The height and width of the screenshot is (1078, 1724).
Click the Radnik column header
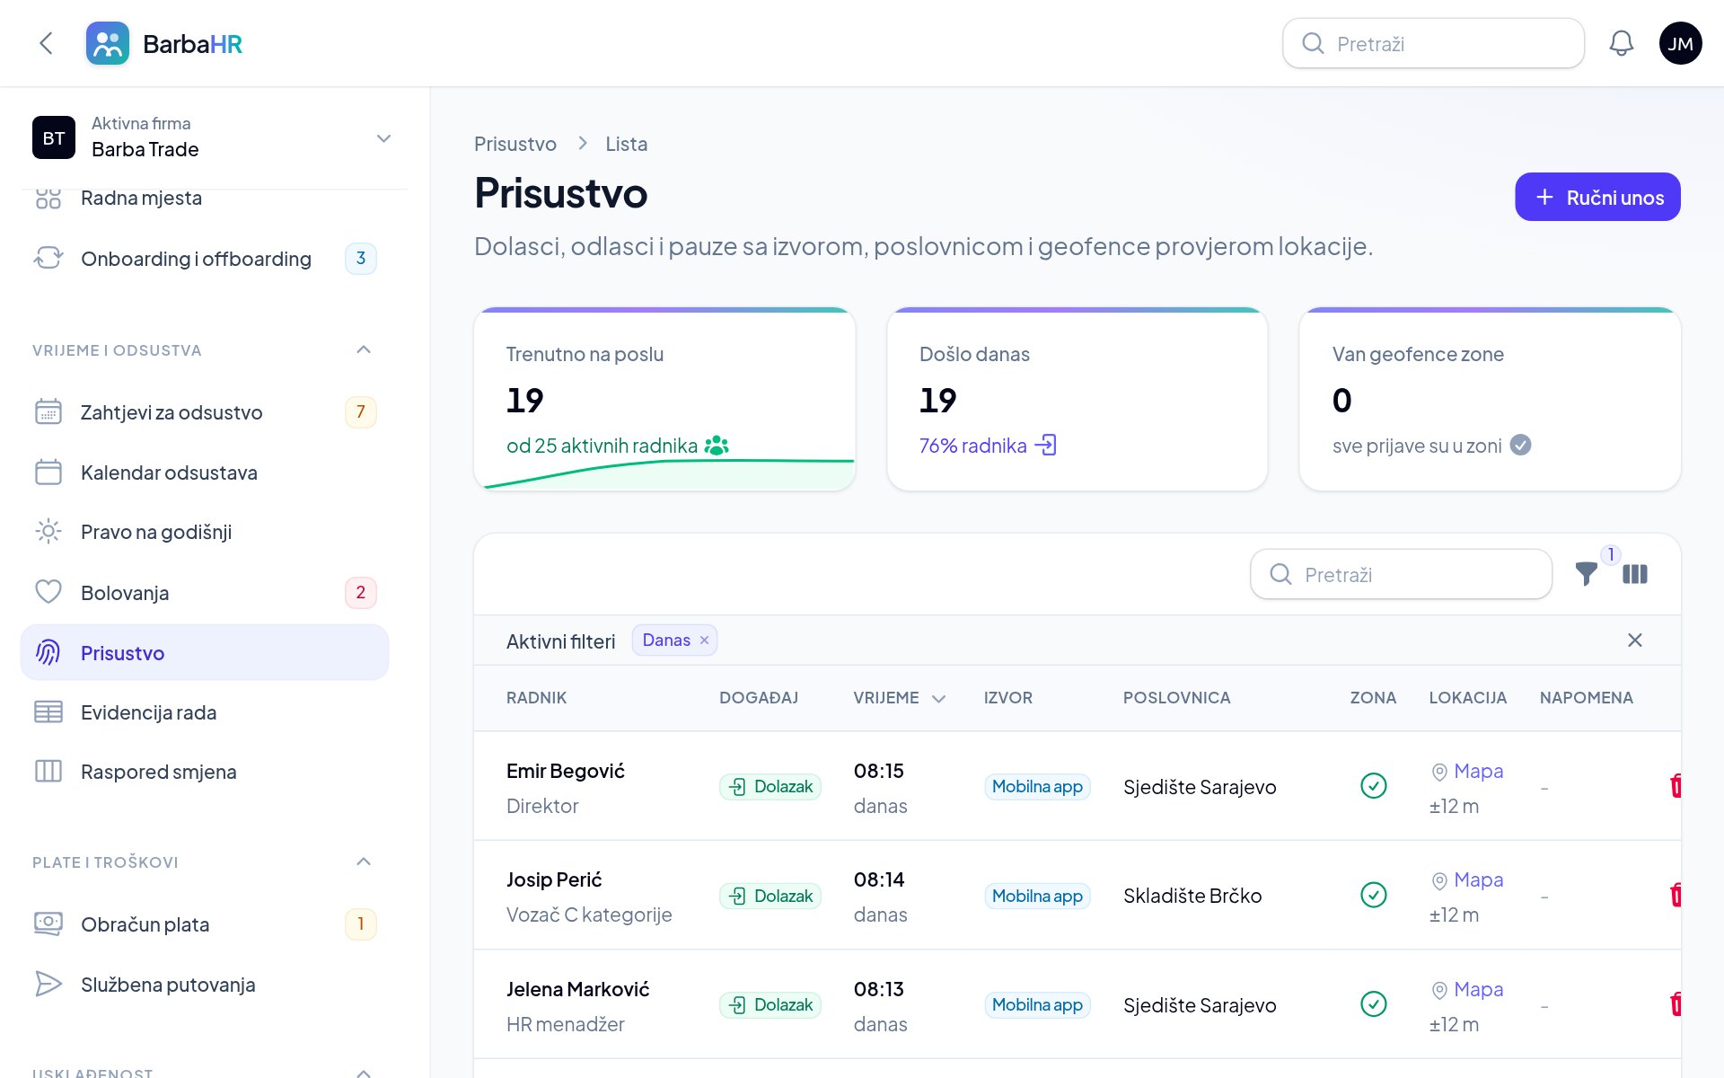click(536, 698)
